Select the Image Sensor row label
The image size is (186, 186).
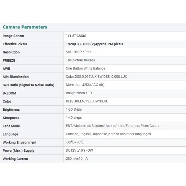click(14, 36)
